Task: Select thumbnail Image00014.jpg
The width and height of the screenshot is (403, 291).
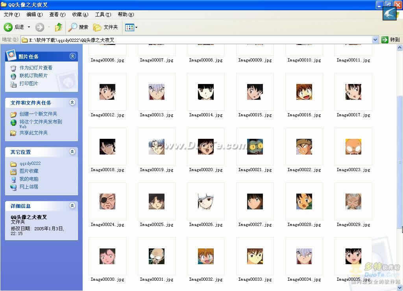Action: pyautogui.click(x=206, y=92)
